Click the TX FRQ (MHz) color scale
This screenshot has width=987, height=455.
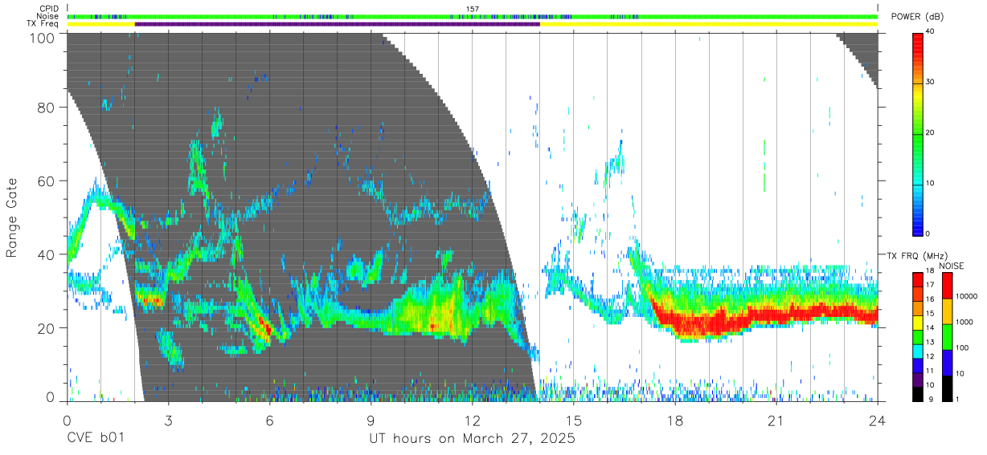[919, 337]
